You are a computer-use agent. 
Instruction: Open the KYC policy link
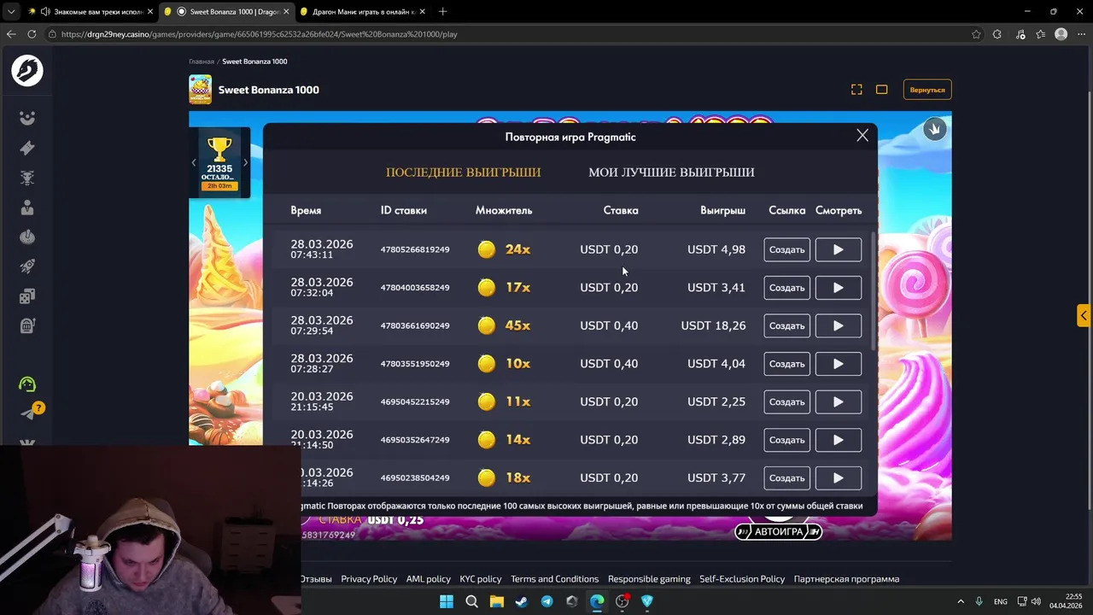[x=481, y=579]
